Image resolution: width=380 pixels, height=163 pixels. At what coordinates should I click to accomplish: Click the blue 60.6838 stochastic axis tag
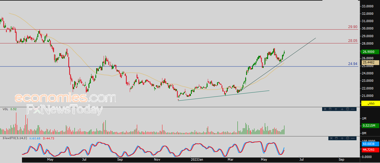(x=370, y=144)
